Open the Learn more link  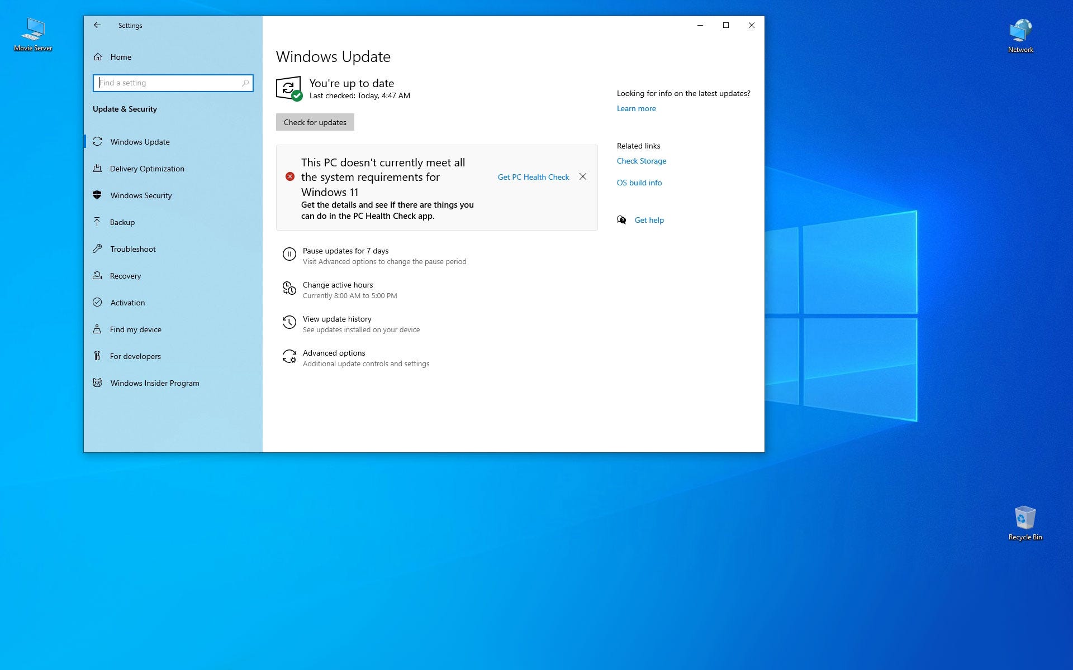(636, 108)
